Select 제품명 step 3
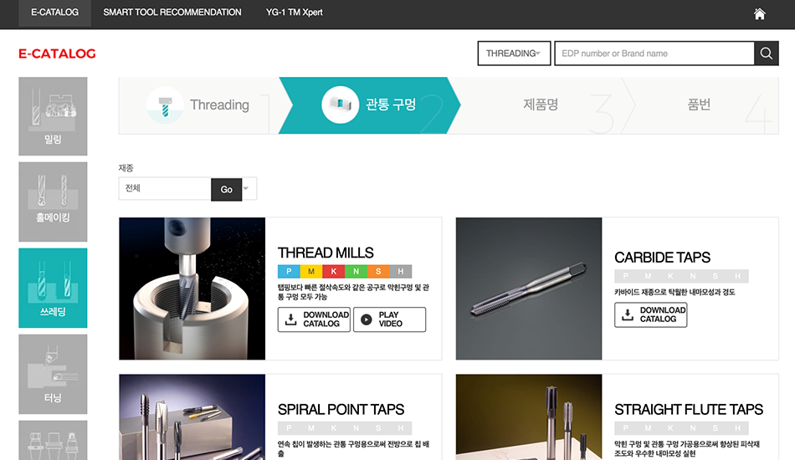 (541, 105)
